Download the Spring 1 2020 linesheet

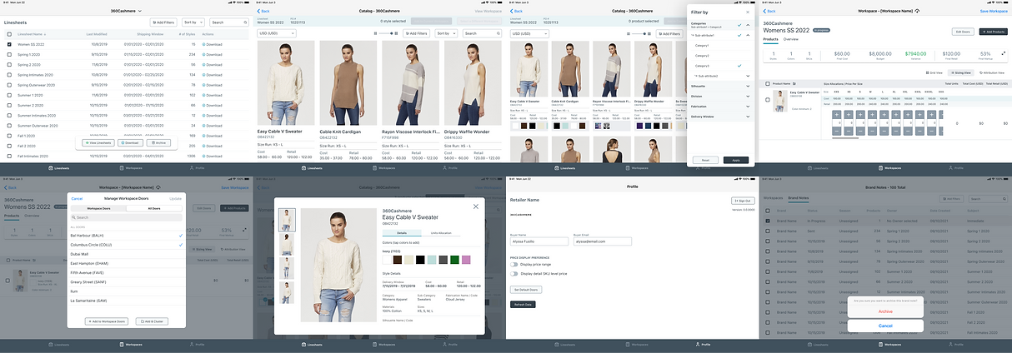[x=212, y=54]
